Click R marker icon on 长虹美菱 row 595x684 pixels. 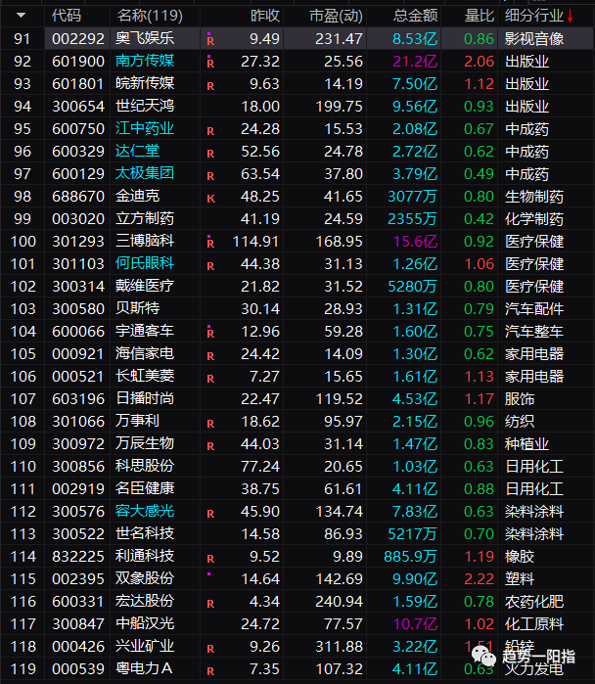pos(210,379)
